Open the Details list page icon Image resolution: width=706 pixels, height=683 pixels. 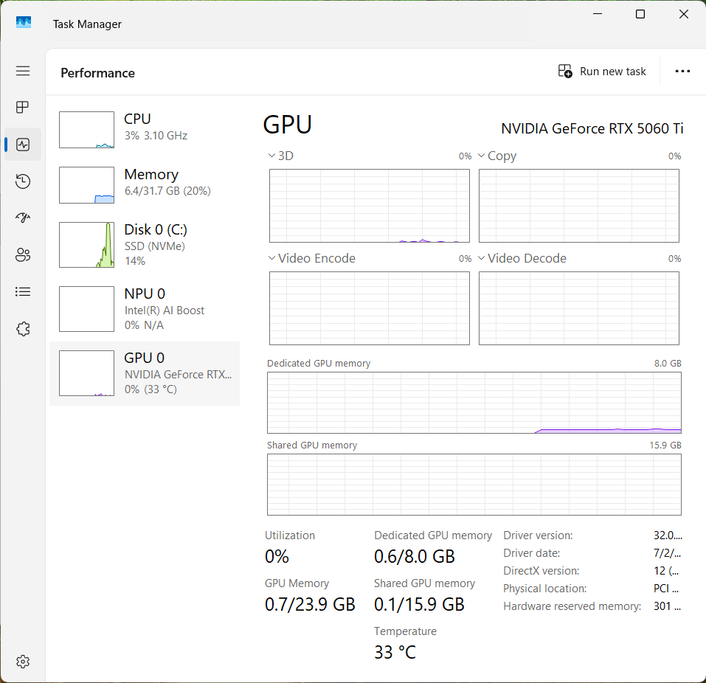coord(23,292)
